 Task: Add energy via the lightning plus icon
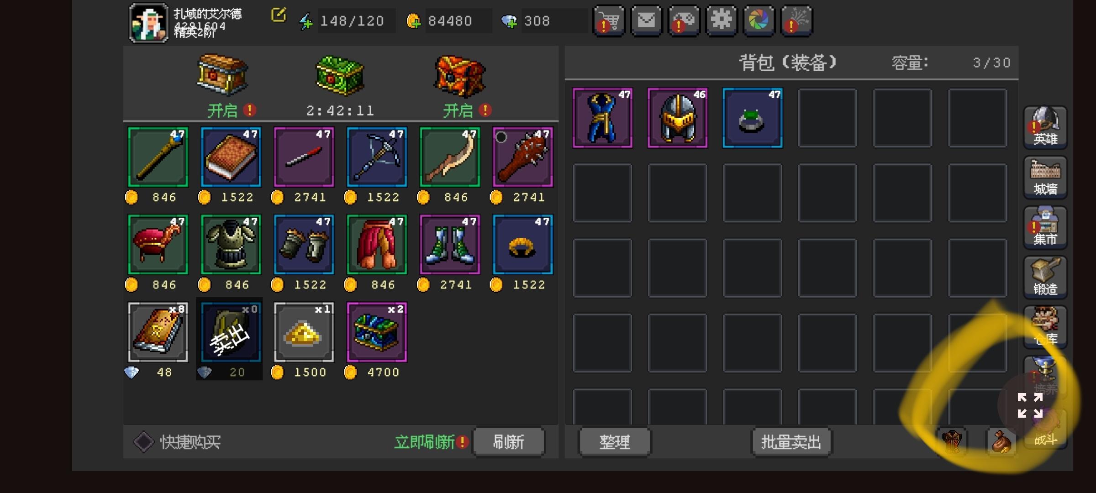(x=306, y=21)
